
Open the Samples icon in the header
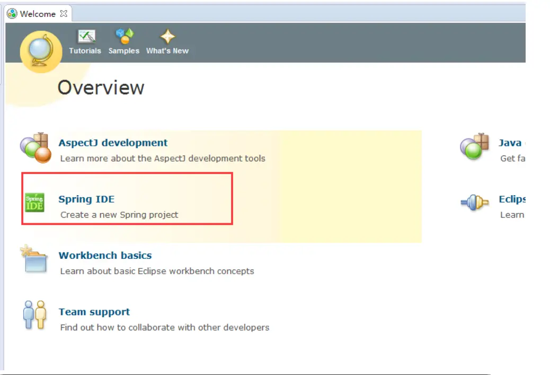point(125,36)
